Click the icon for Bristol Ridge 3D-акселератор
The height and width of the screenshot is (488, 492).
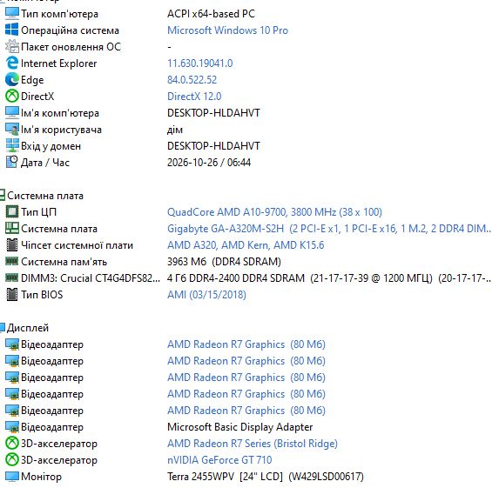point(12,443)
